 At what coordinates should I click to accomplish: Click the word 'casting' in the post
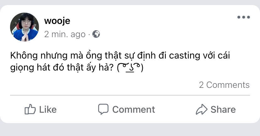[x=184, y=56]
